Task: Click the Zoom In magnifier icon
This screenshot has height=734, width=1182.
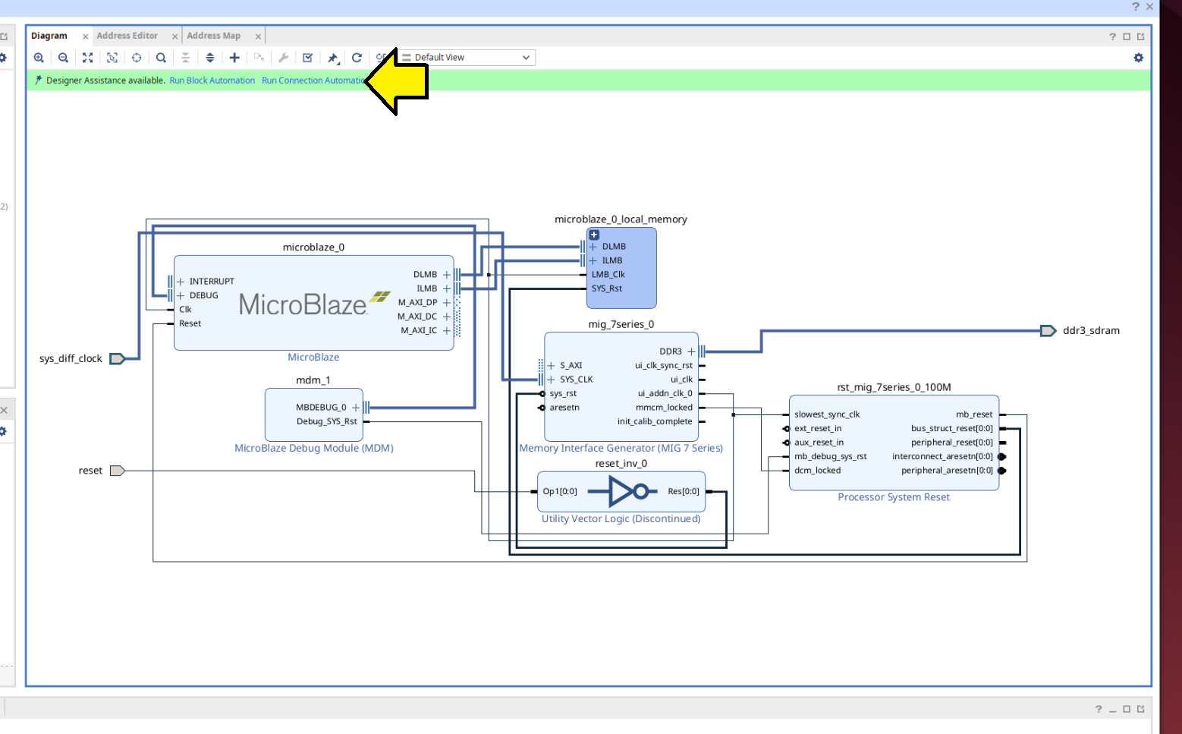Action: point(39,58)
